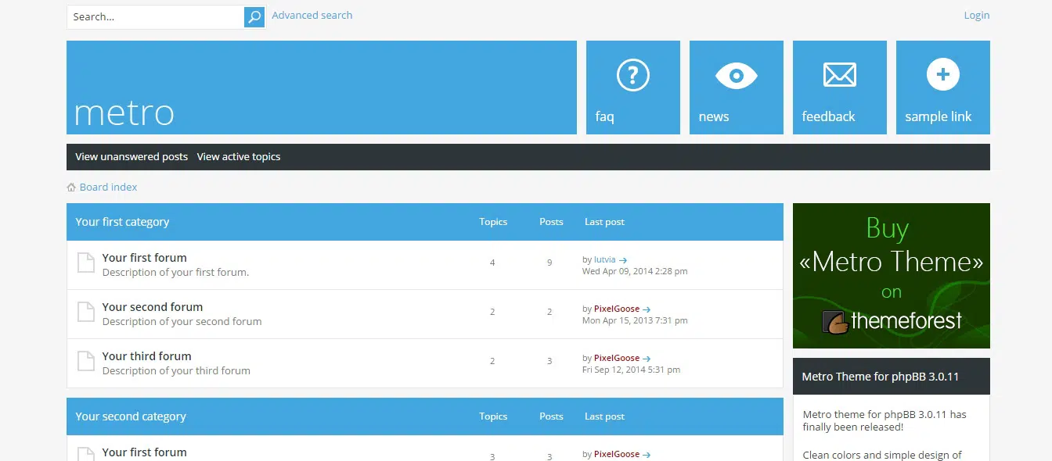Image resolution: width=1052 pixels, height=461 pixels.
Task: Click the Login link
Action: click(x=976, y=16)
